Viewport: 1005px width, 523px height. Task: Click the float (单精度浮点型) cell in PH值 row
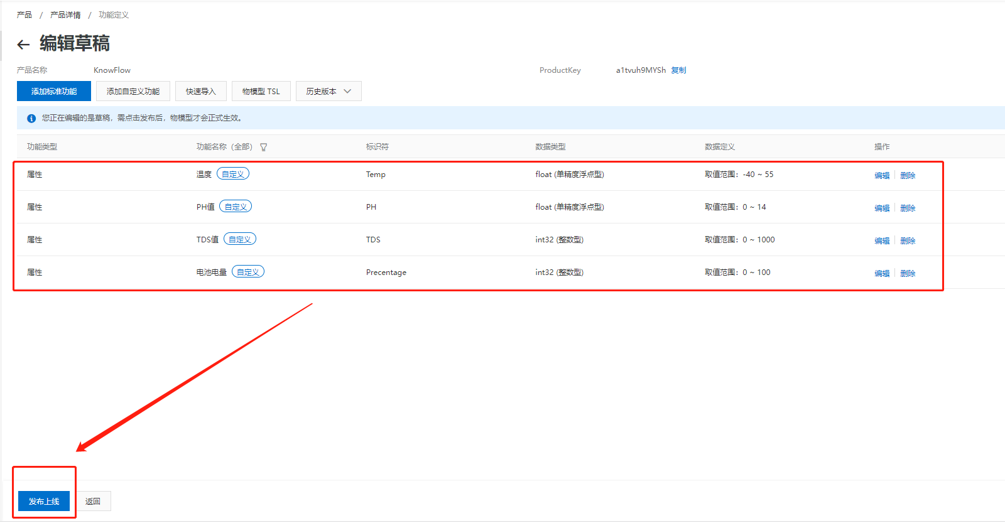coord(570,207)
